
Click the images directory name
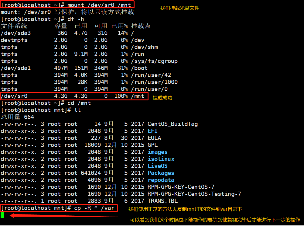[158, 152]
